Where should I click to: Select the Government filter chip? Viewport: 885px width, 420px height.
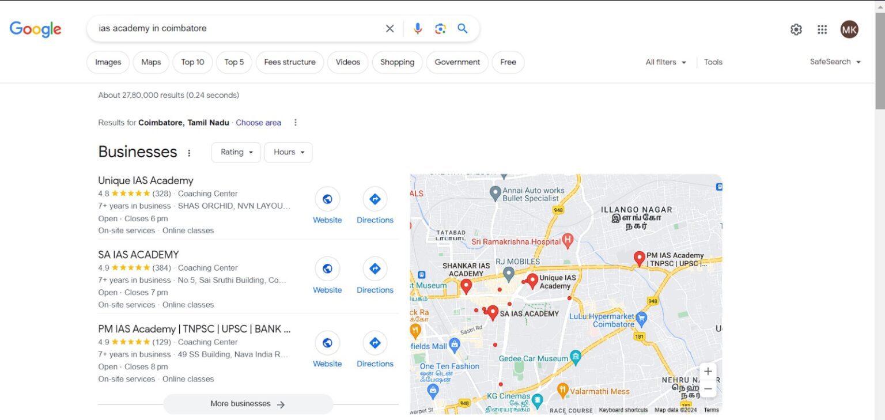point(457,62)
